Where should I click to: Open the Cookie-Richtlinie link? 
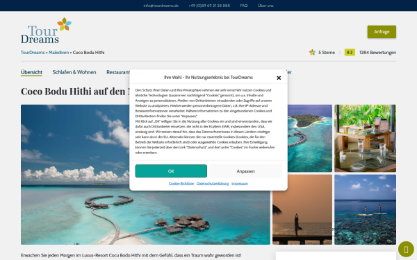(181, 183)
